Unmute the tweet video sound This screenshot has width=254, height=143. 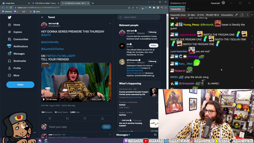(104, 99)
